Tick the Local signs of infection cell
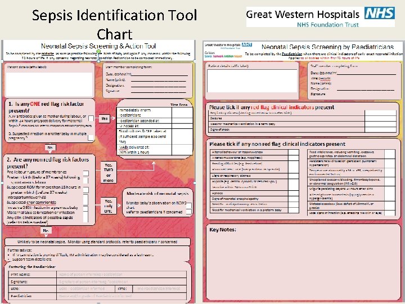405x304 pixels. (x=390, y=213)
